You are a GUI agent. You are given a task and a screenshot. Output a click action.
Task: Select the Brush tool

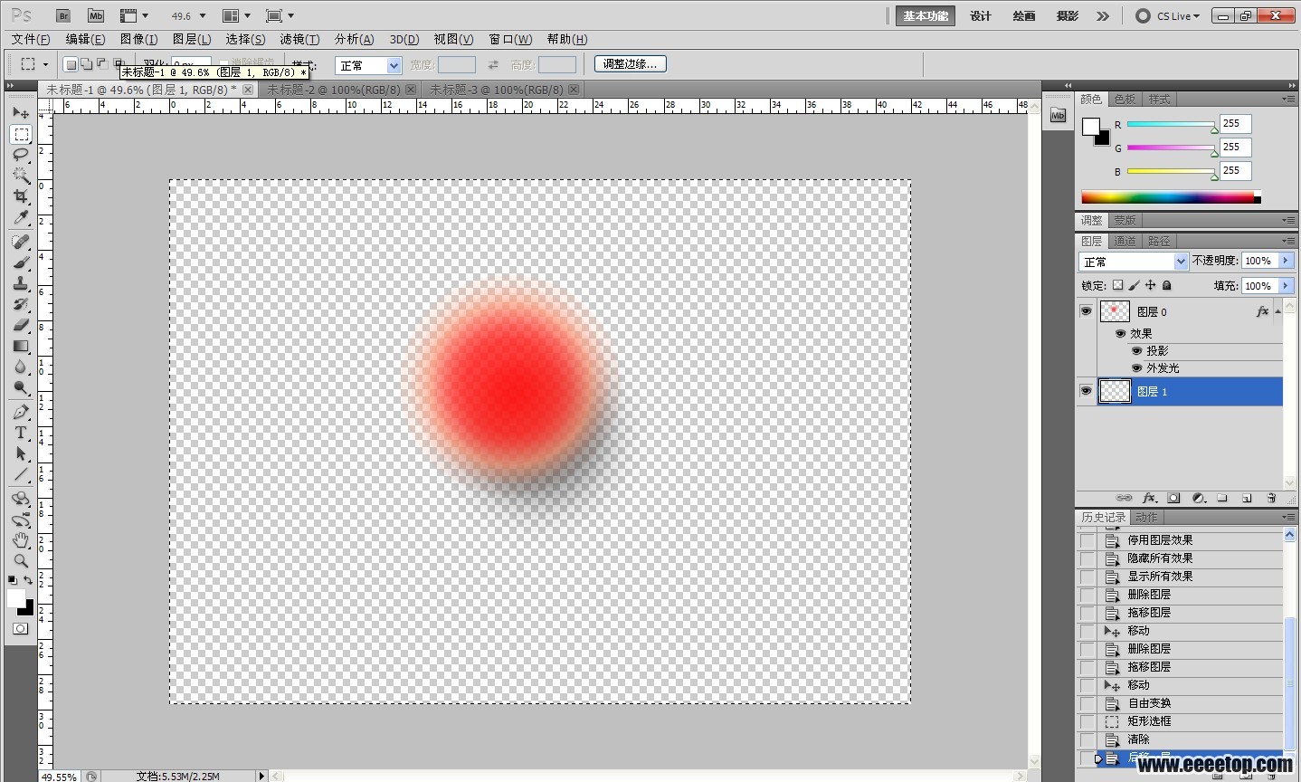[x=21, y=262]
